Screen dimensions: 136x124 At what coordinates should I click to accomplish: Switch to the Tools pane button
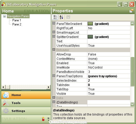pos(26,103)
